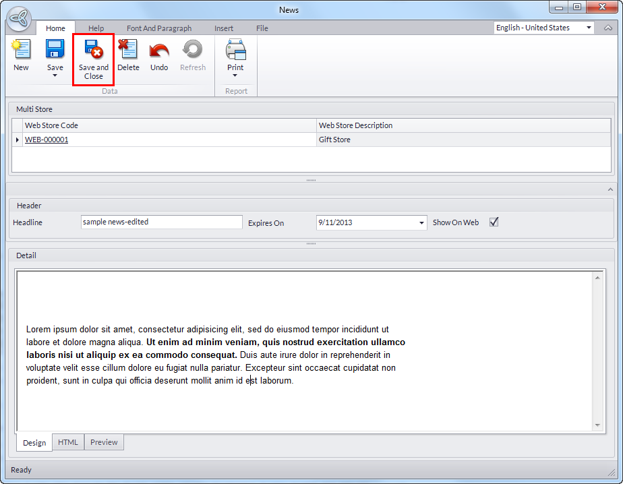Toggle the Show On Web checkbox
Viewport: 623px width, 484px height.
(494, 222)
